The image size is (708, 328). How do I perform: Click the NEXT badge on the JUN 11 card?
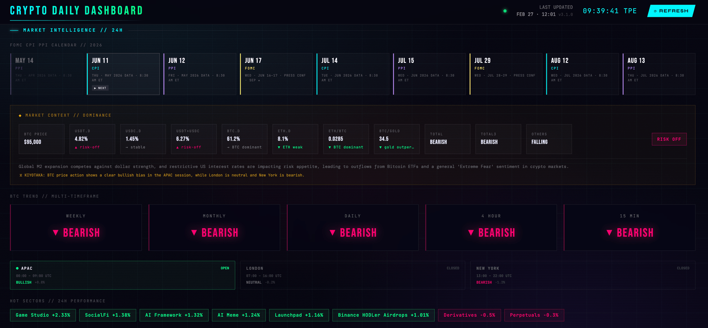tap(100, 88)
